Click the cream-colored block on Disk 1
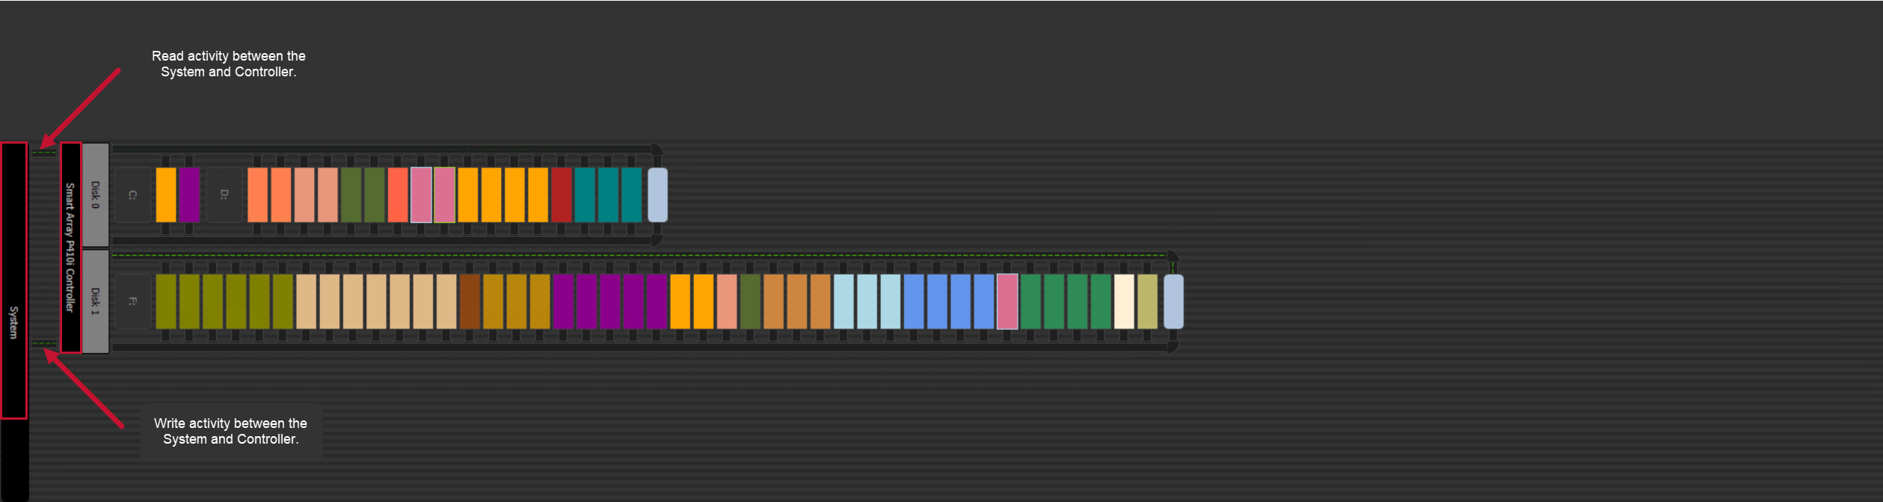Image resolution: width=1883 pixels, height=502 pixels. 1124,301
